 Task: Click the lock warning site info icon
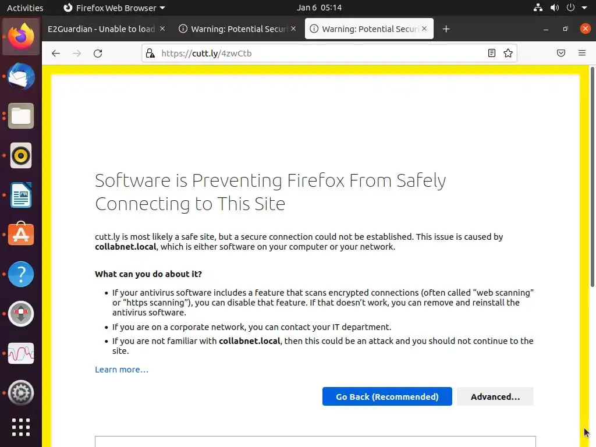150,54
